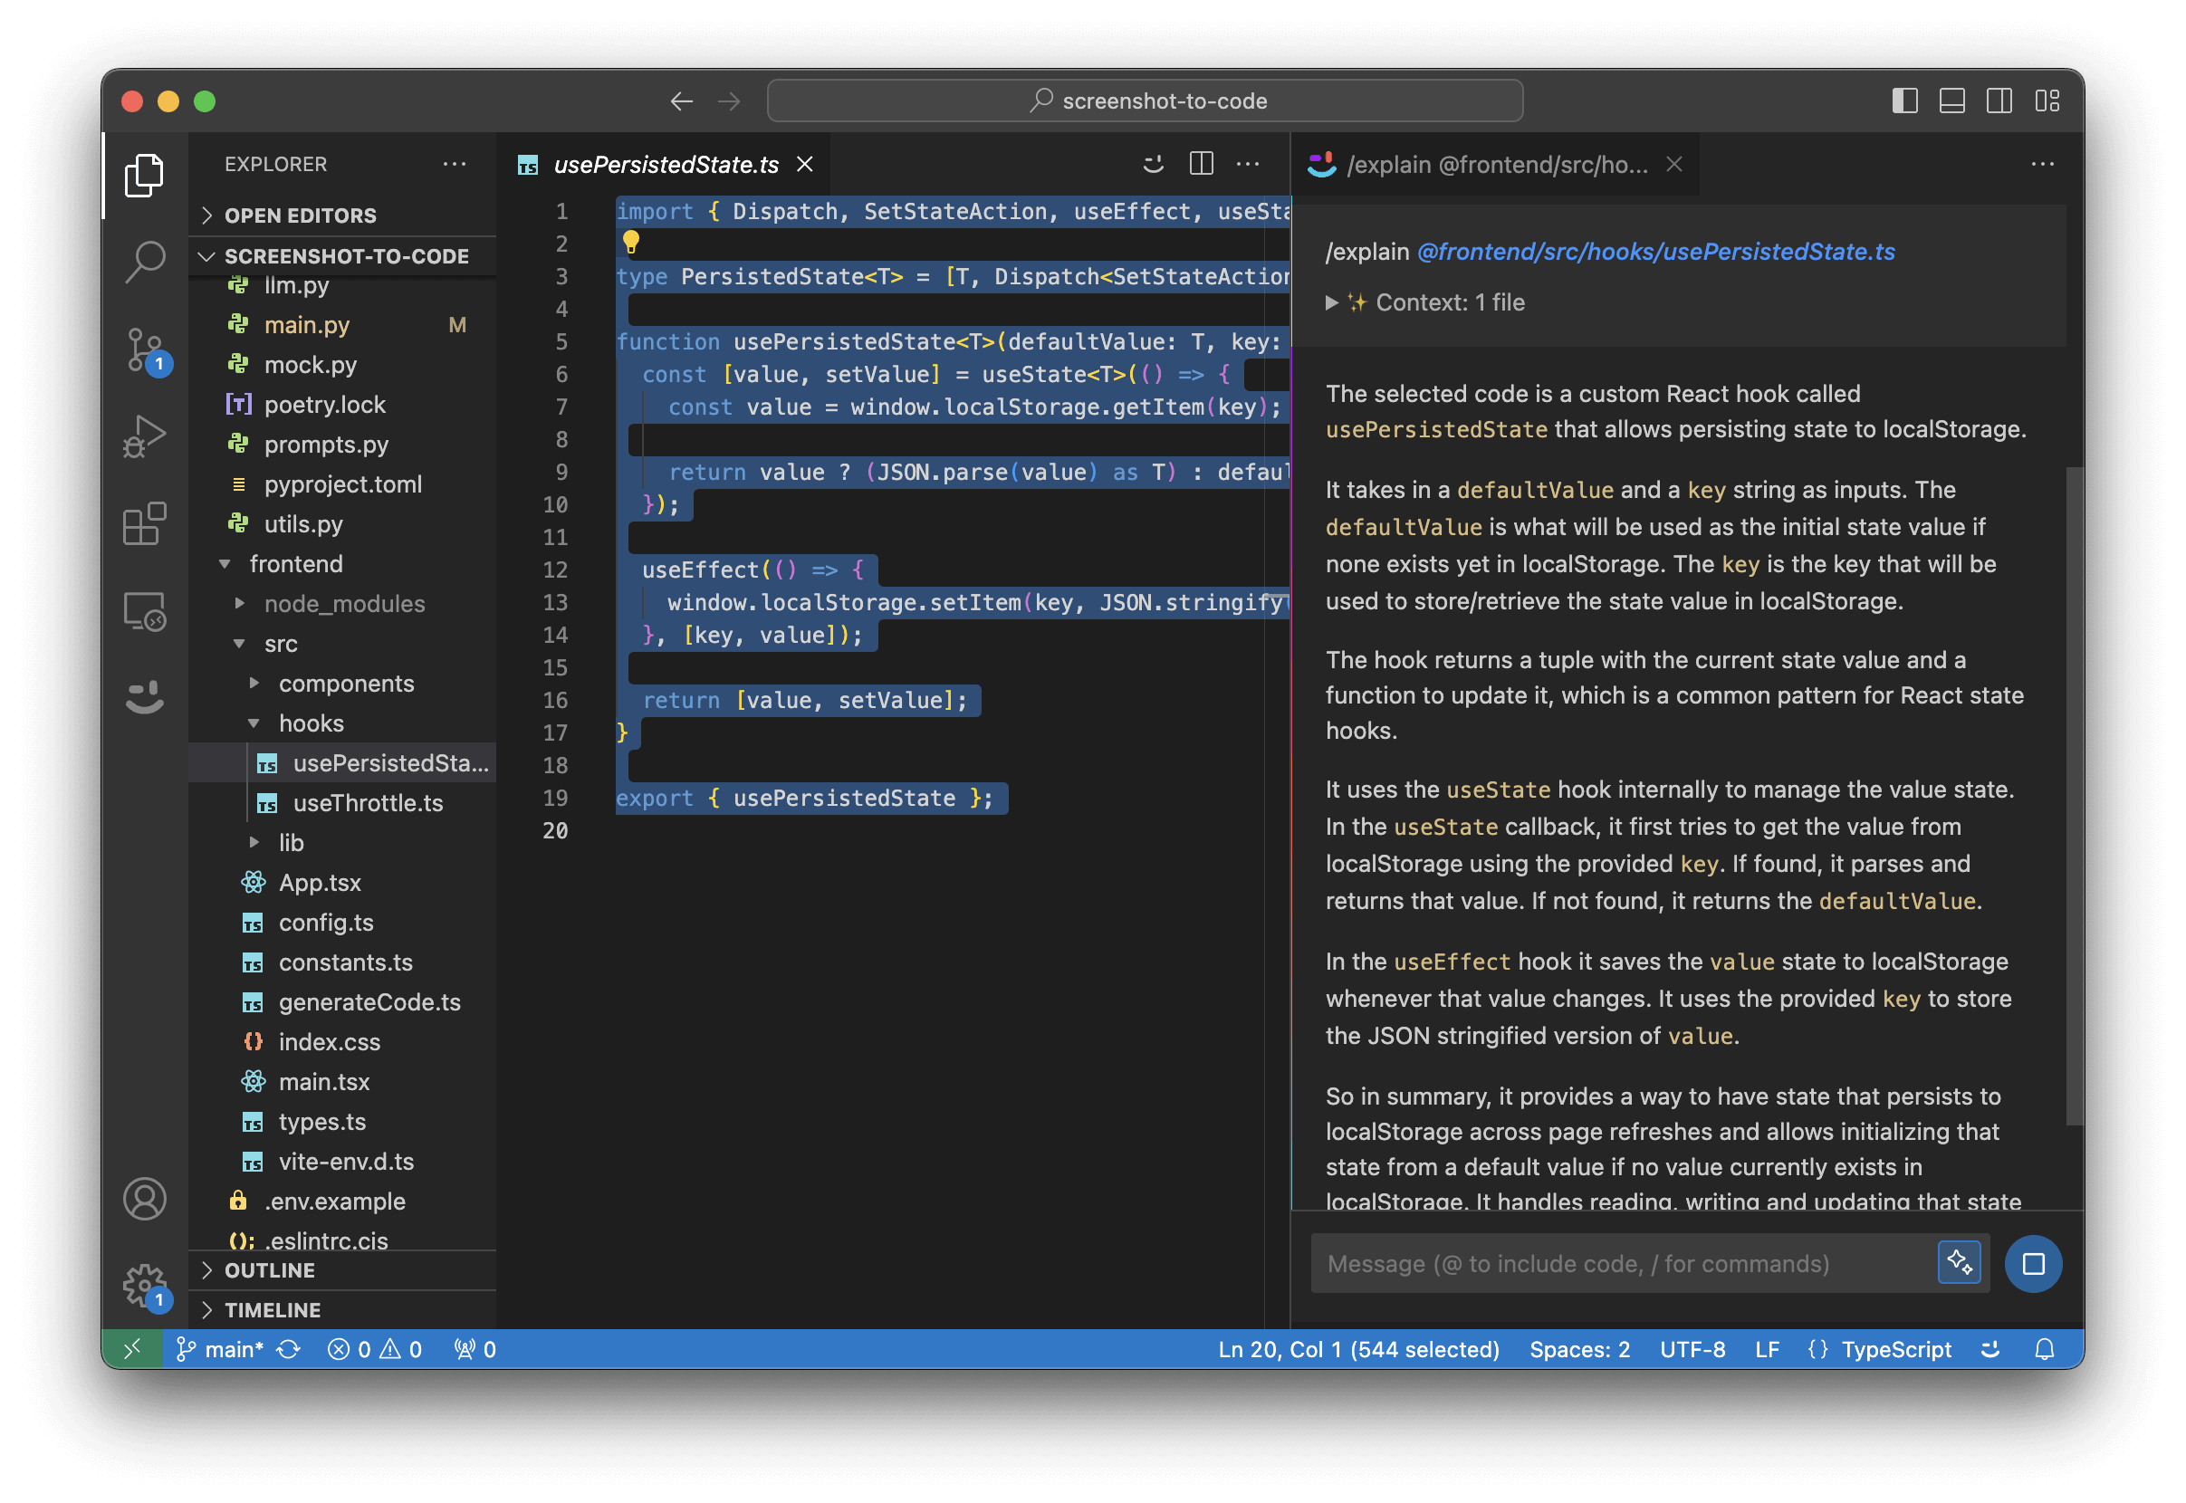Click the sparkle enhanced context button

pyautogui.click(x=1959, y=1263)
